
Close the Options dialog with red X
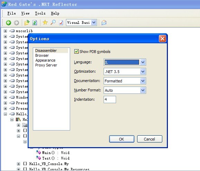[162, 39]
